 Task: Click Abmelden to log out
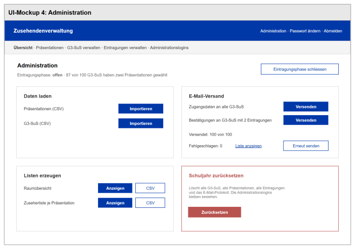coord(333,31)
